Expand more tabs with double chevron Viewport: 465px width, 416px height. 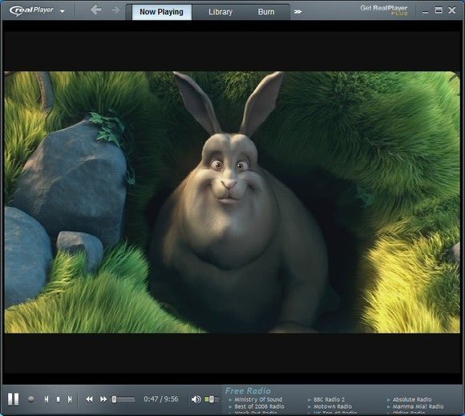[297, 12]
